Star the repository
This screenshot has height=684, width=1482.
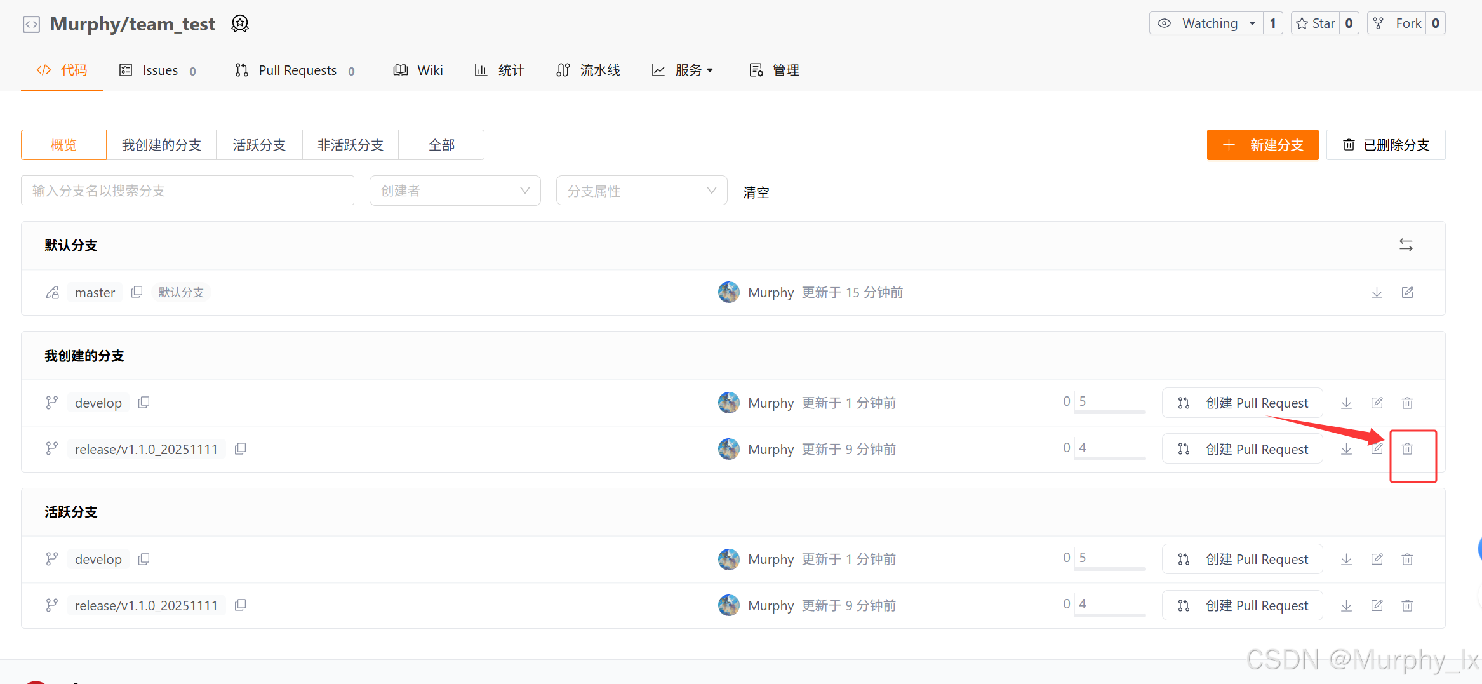coord(1316,23)
